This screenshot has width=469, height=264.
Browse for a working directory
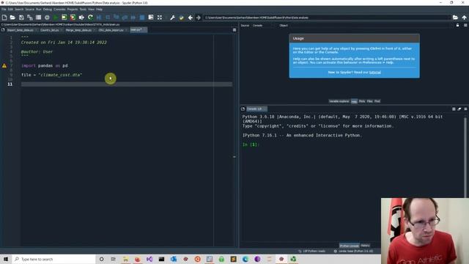point(455,18)
